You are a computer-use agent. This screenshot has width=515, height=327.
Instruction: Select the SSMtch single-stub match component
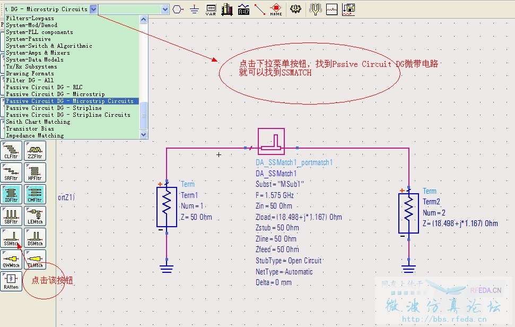pyautogui.click(x=11, y=238)
